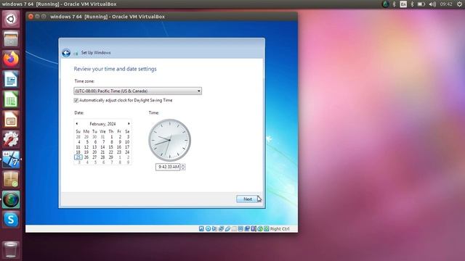
Task: Open the package box icon in the dock
Action: point(11,179)
